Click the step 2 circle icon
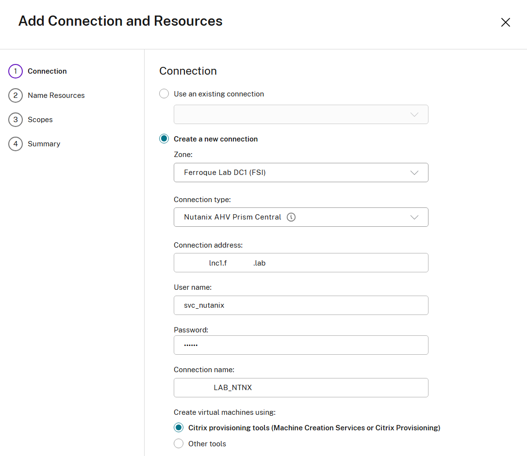 tap(16, 95)
